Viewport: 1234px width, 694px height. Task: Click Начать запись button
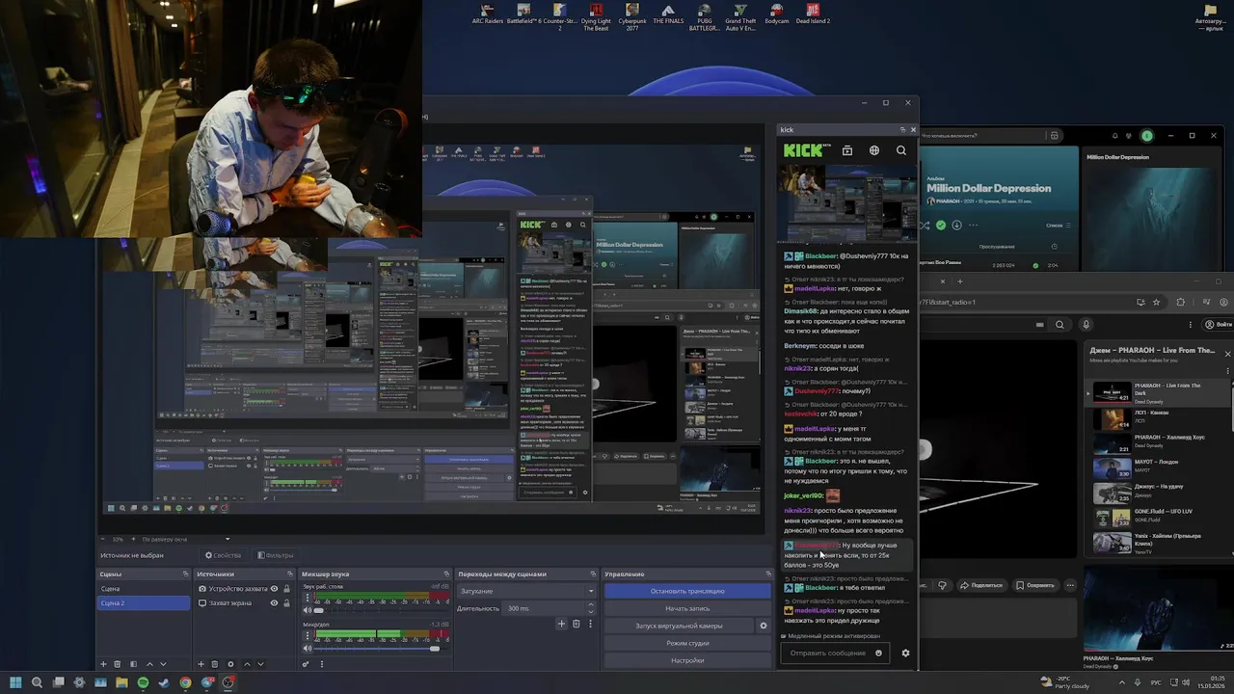[687, 608]
